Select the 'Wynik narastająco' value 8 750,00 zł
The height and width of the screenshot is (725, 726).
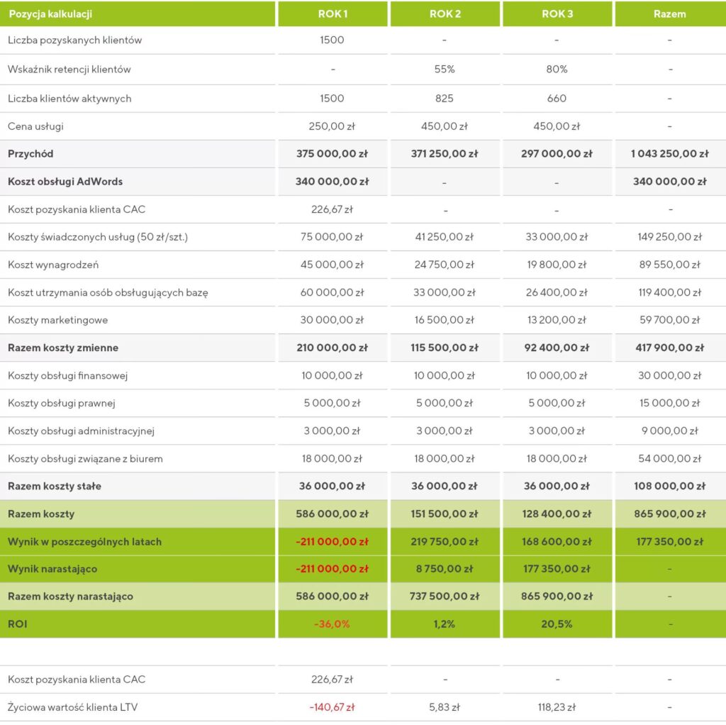(445, 569)
